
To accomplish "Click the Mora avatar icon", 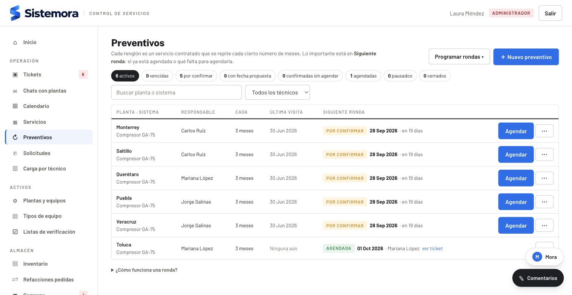I will (537, 257).
